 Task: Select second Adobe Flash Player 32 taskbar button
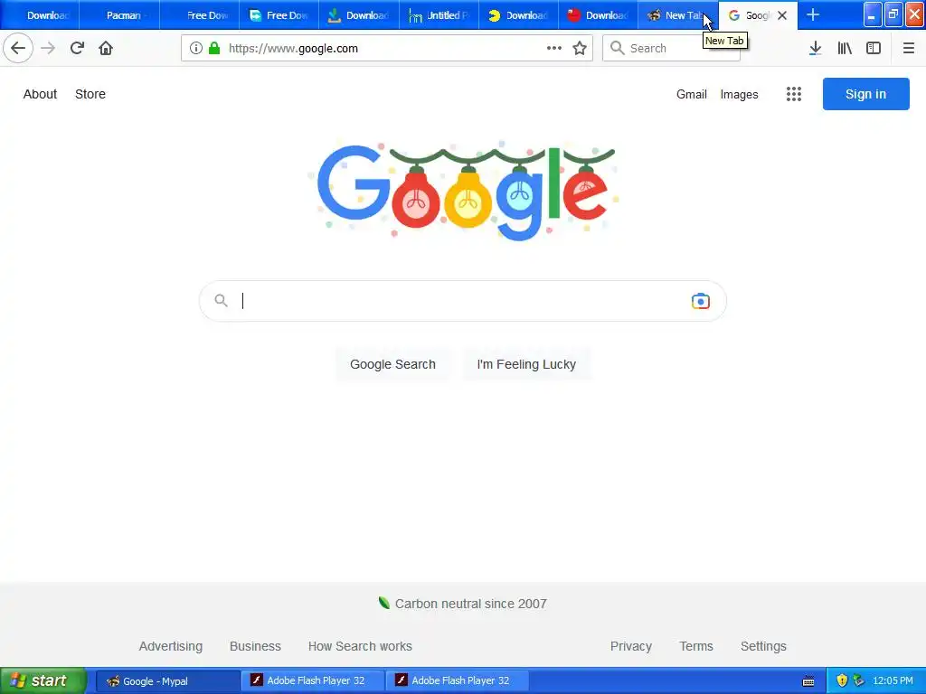[x=458, y=681]
